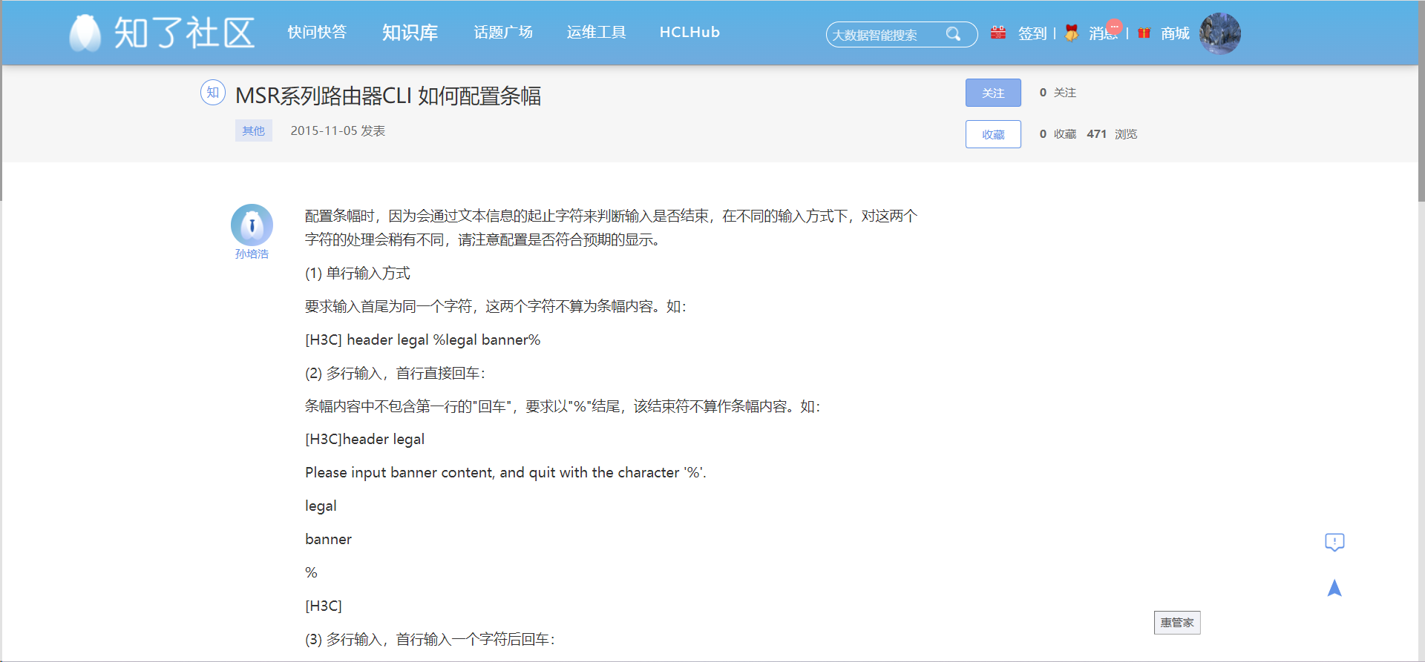This screenshot has height=662, width=1425.
Task: Click the heading (1) 单行输入方式
Action: coord(358,274)
